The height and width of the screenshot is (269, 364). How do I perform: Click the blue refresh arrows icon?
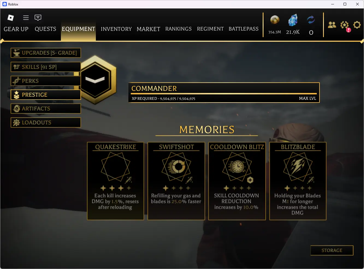(311, 20)
